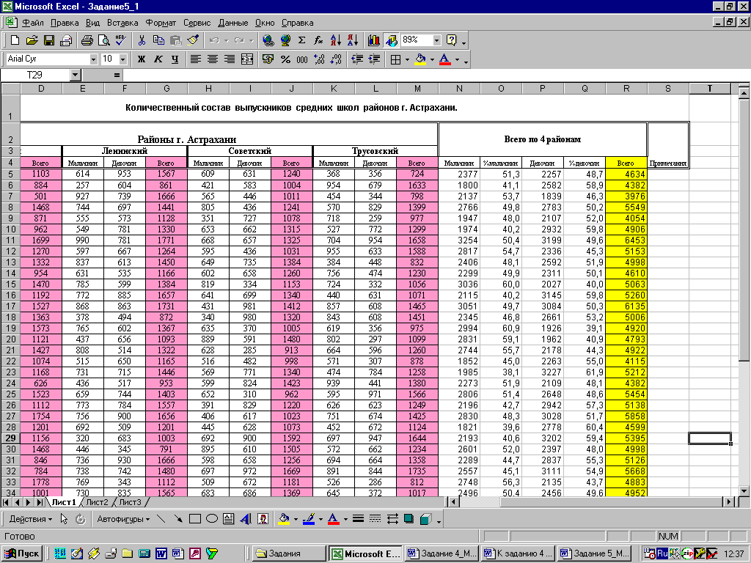Click the vertical scrollbar down arrow
This screenshot has height=563, width=751.
[x=744, y=490]
